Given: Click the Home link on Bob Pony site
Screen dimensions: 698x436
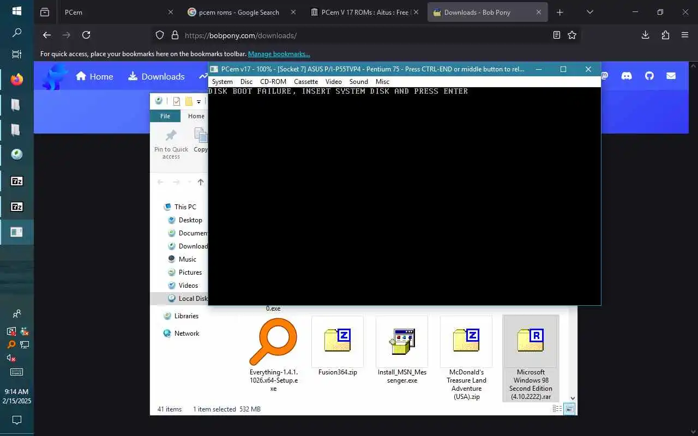Looking at the screenshot, I should [94, 76].
